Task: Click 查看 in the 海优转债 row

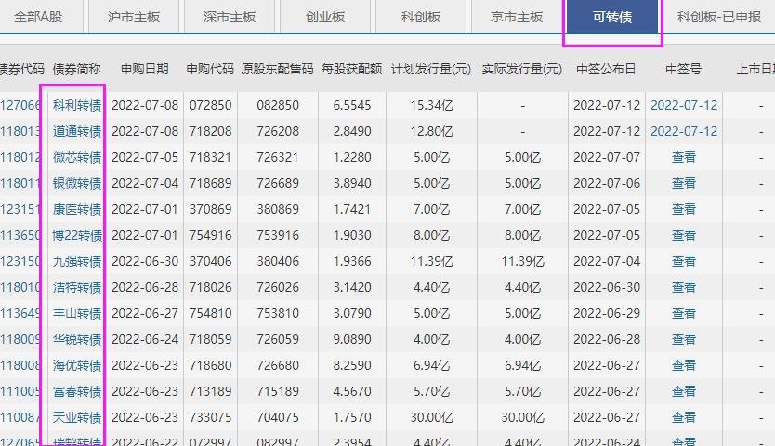Action: pyautogui.click(x=684, y=365)
